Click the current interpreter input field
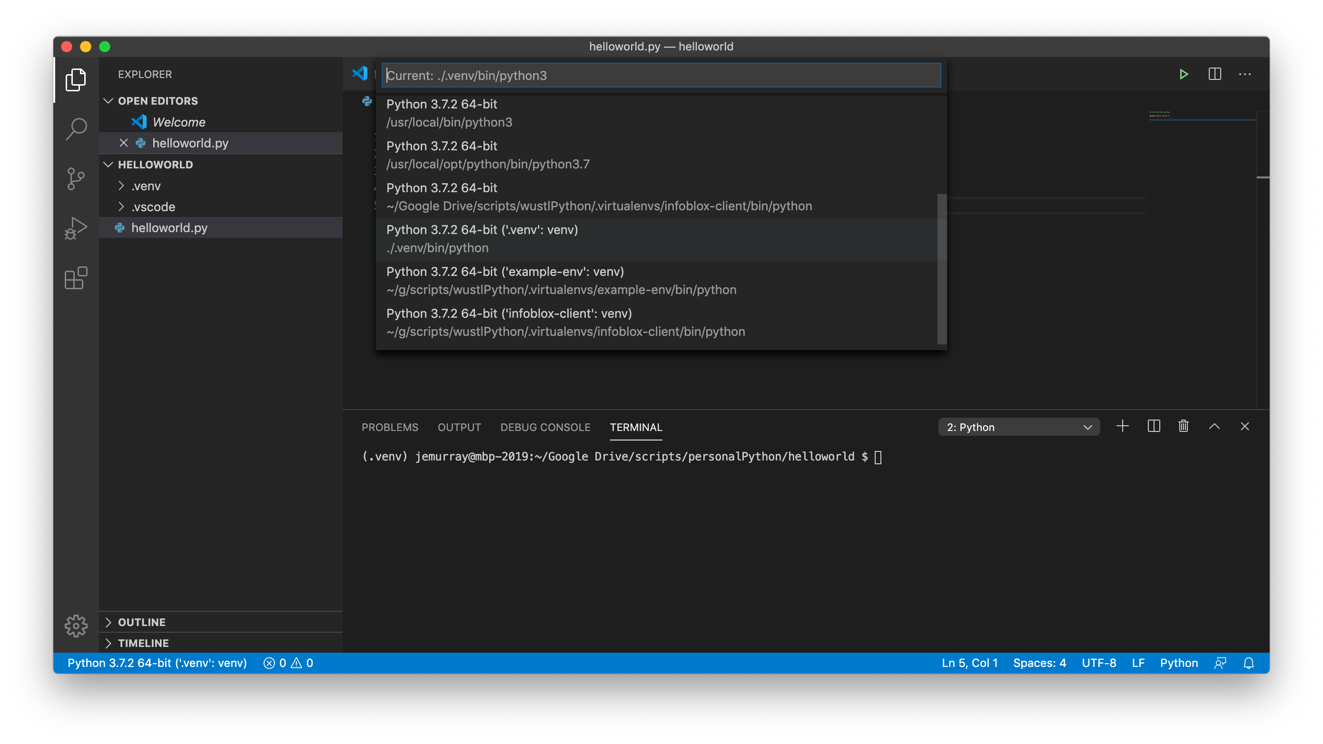 pos(661,76)
